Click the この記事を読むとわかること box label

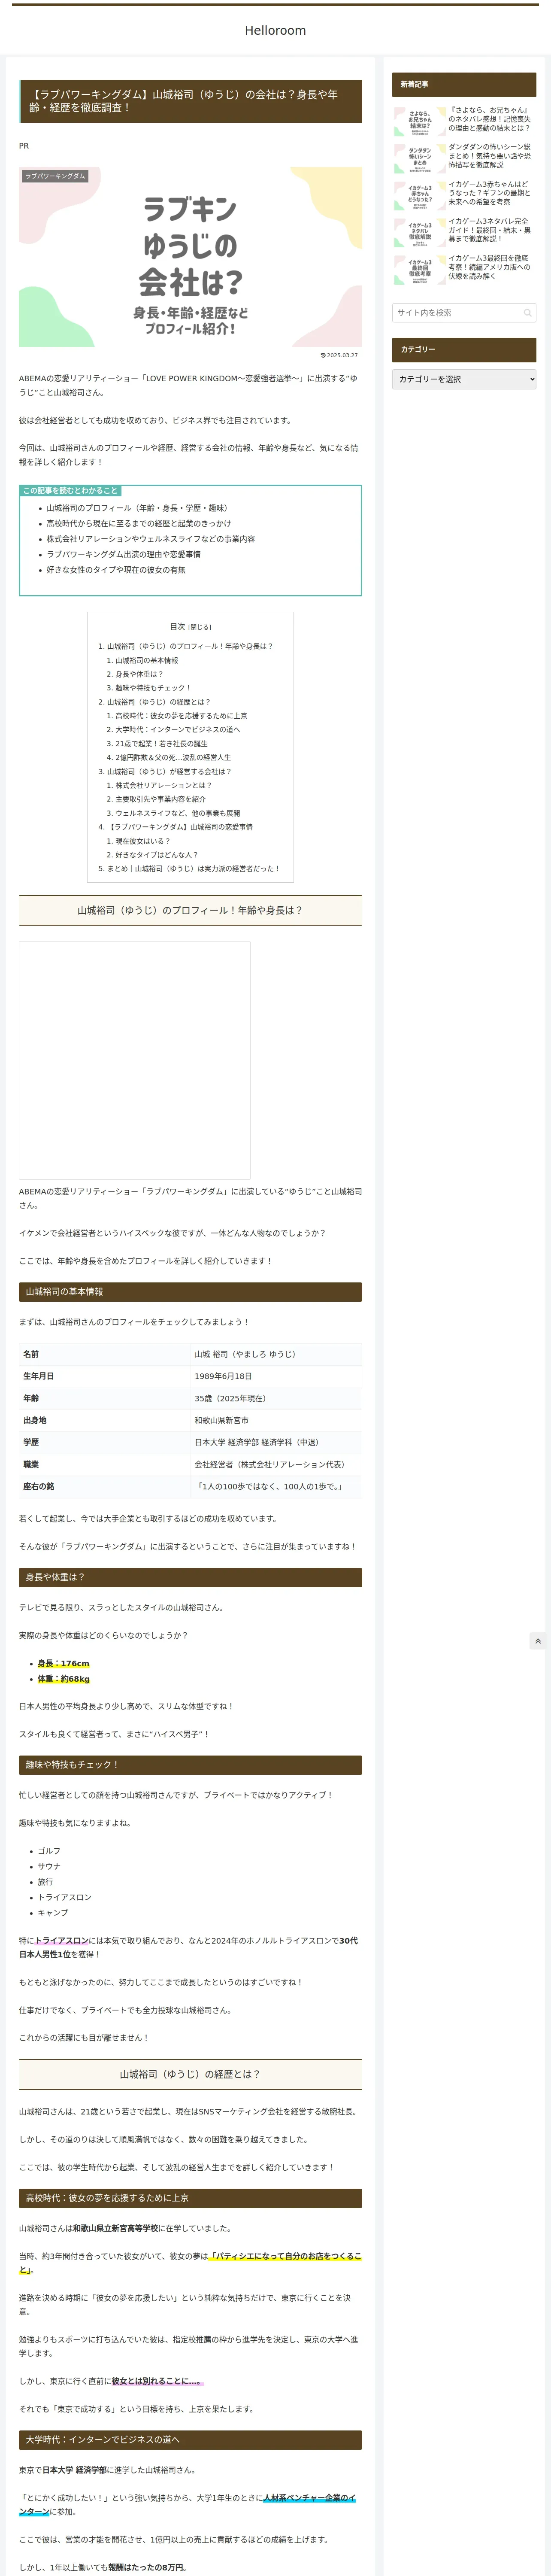[70, 491]
